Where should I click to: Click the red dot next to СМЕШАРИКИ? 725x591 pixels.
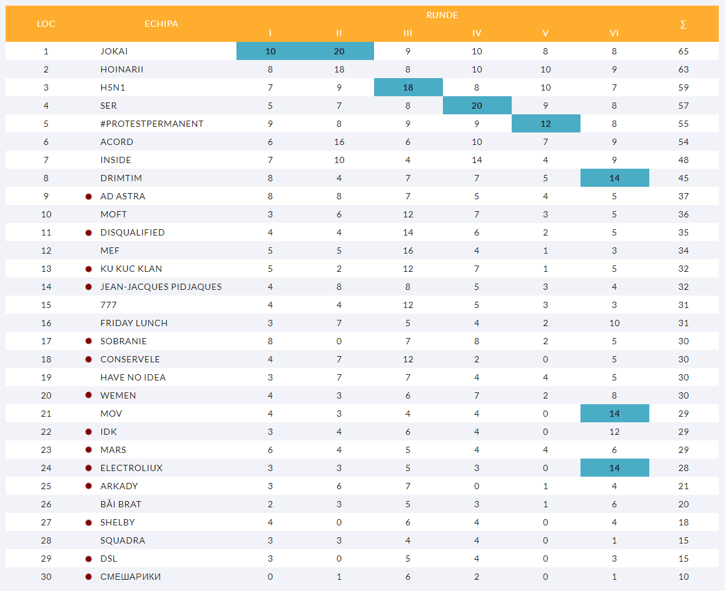point(89,577)
